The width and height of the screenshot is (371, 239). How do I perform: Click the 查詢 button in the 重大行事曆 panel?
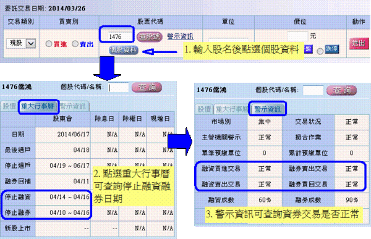tap(147, 88)
